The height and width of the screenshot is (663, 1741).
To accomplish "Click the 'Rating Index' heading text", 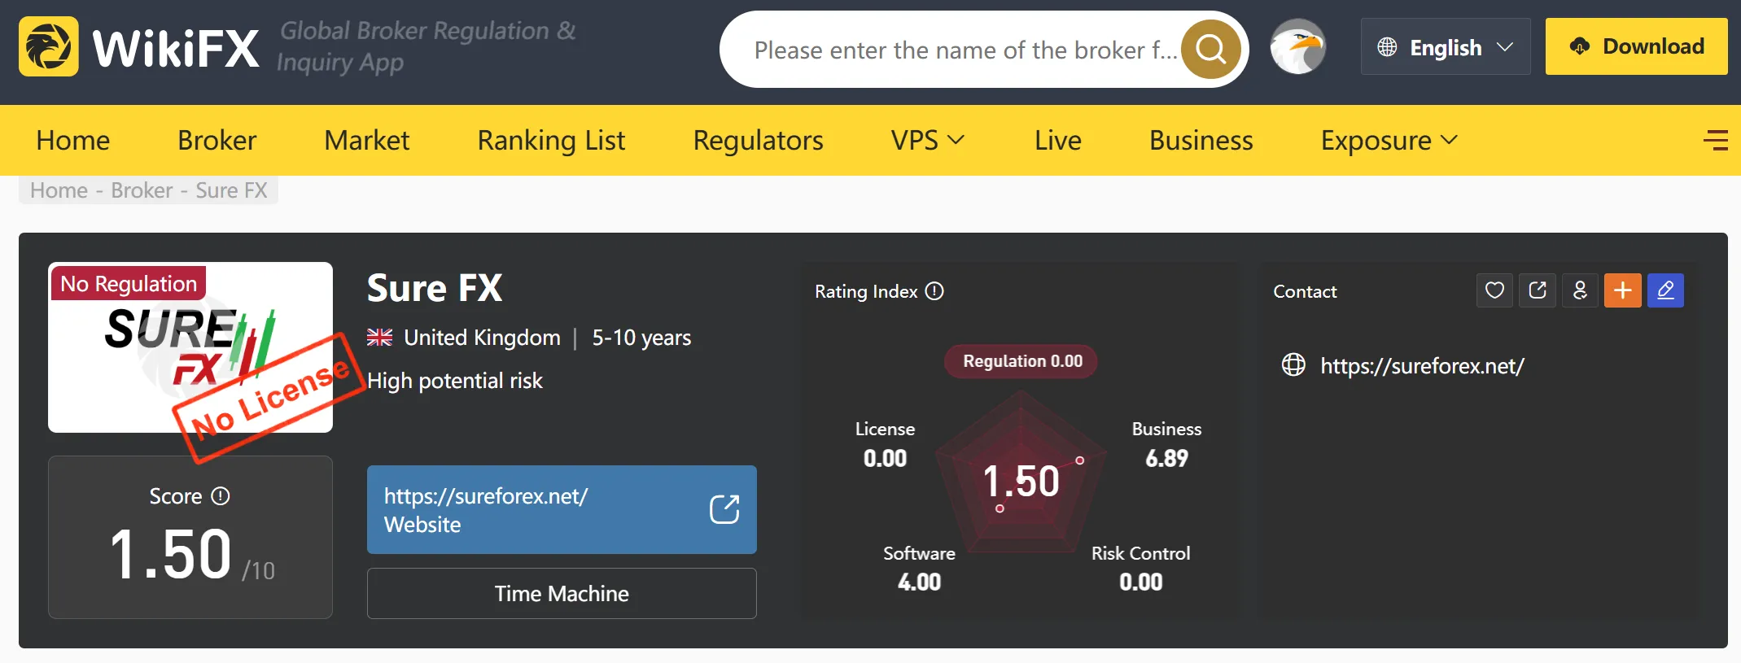I will point(866,291).
